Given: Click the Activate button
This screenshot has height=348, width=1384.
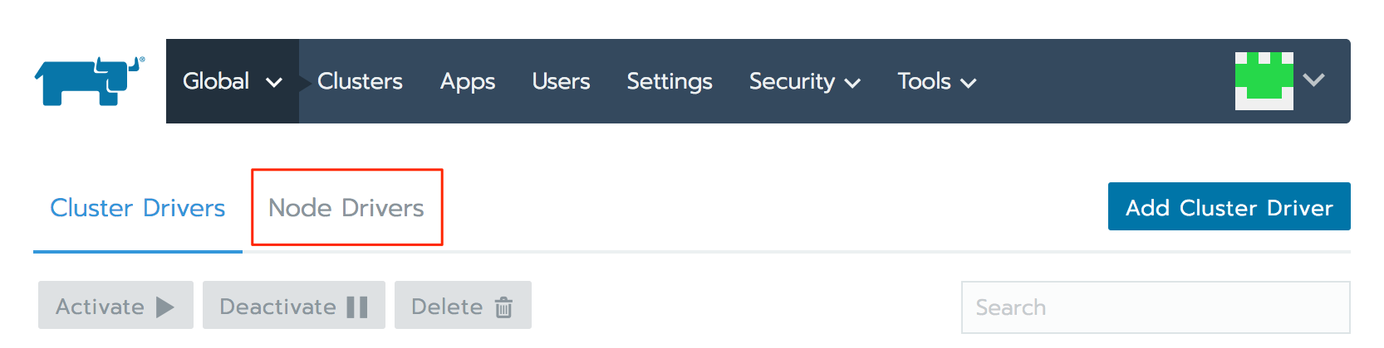Looking at the screenshot, I should click(x=115, y=306).
